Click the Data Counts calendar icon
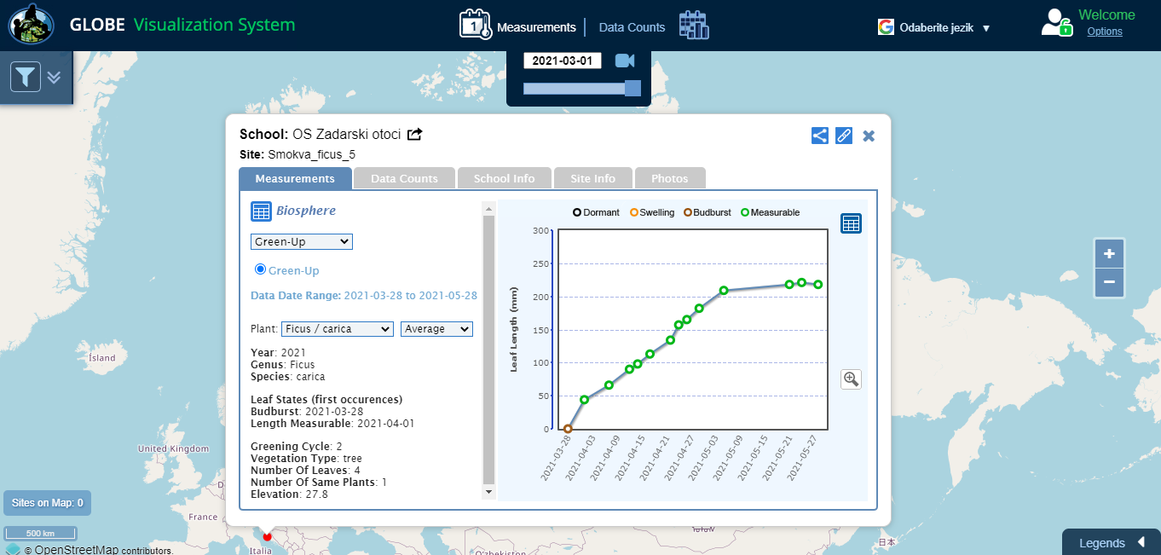1161x555 pixels. 694,26
